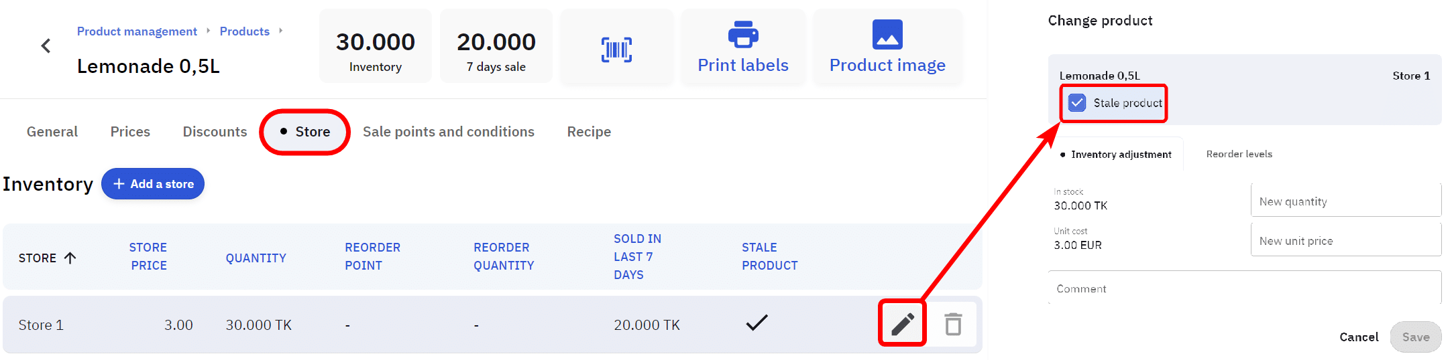Switch to Reorder levels tab
Viewport: 1452px width, 360px height.
click(1239, 154)
